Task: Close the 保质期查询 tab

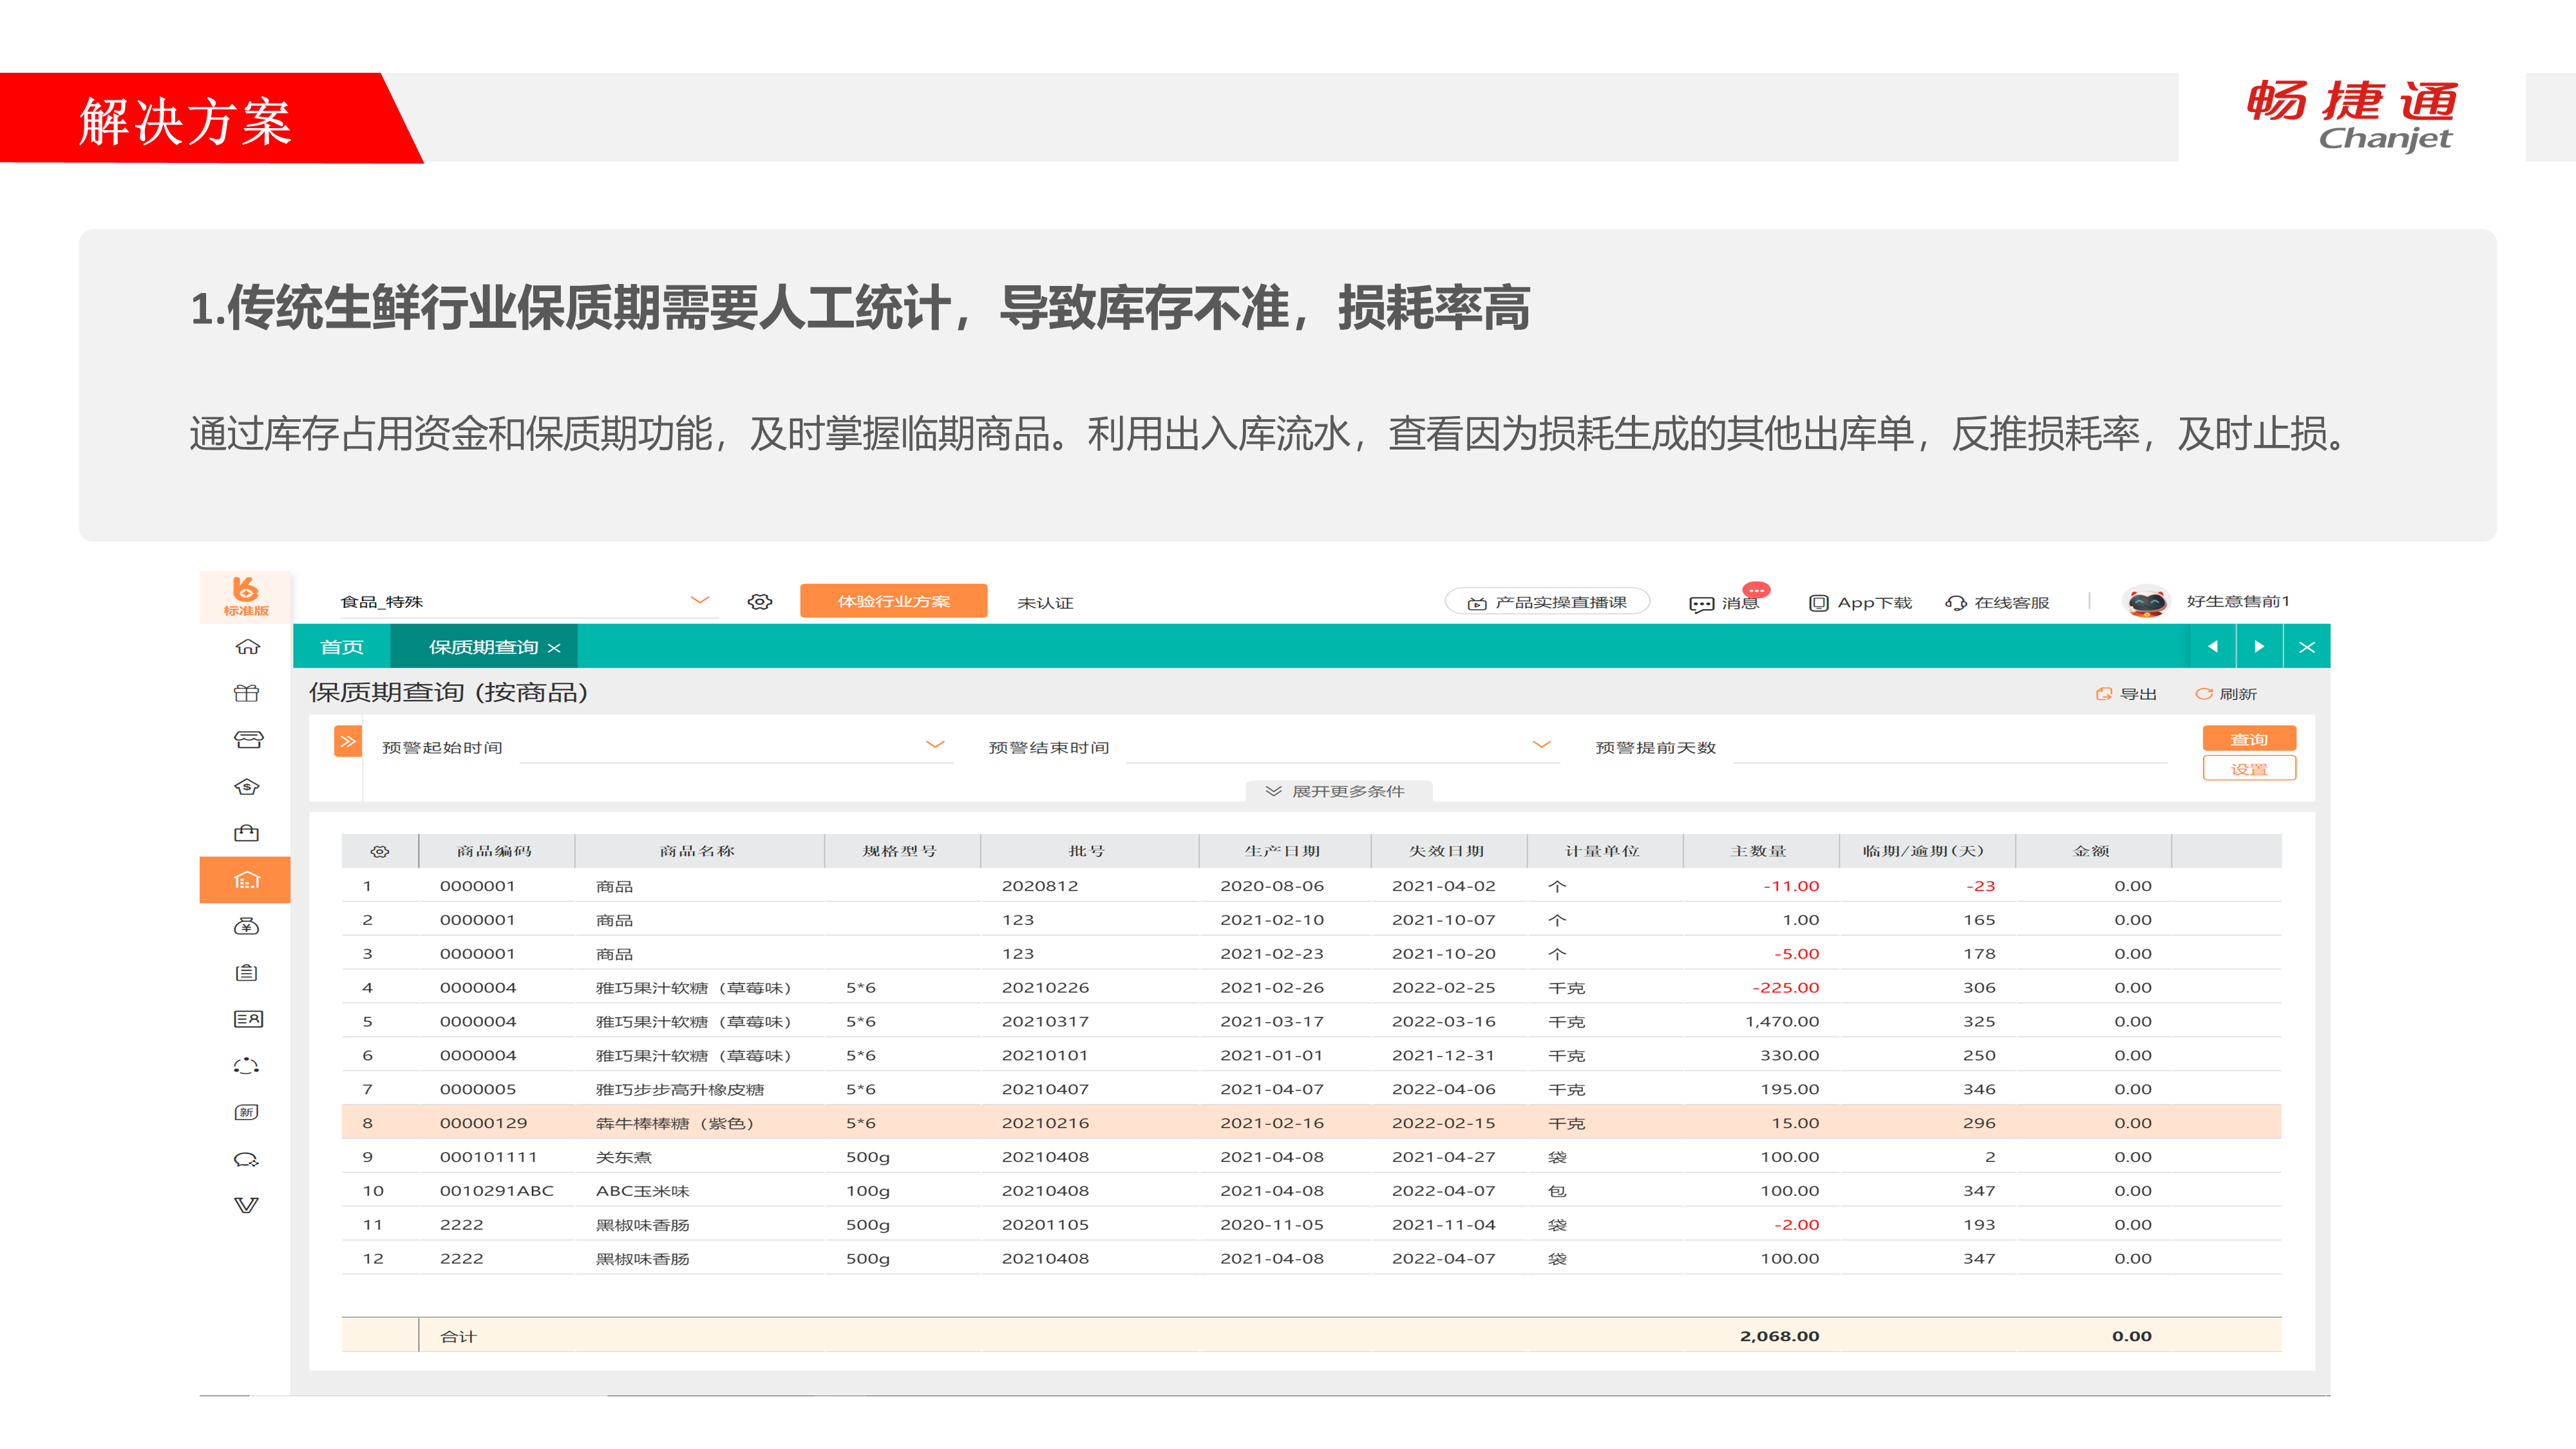Action: coord(554,648)
